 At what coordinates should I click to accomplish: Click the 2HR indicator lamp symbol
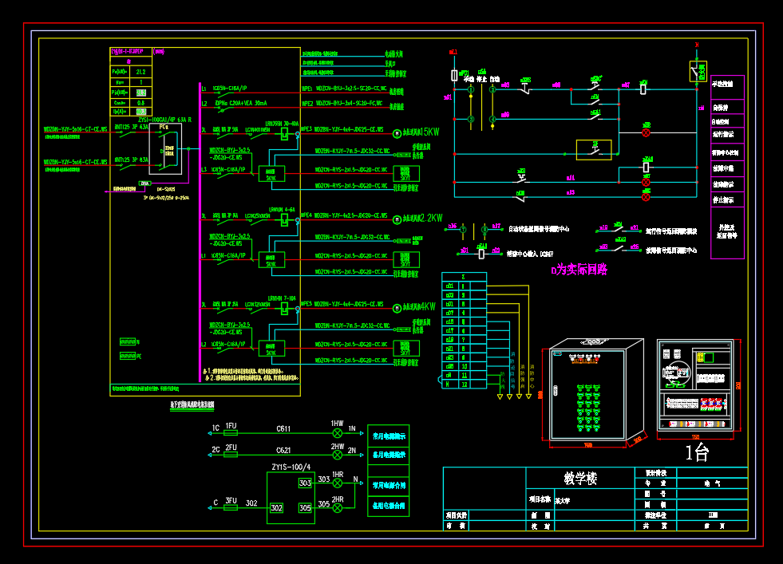pos(338,508)
